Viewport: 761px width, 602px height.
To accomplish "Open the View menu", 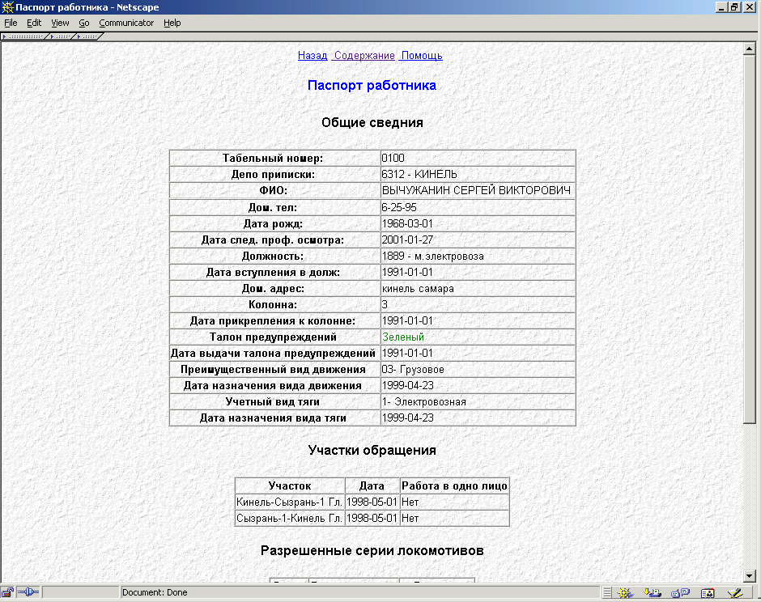I will (60, 23).
